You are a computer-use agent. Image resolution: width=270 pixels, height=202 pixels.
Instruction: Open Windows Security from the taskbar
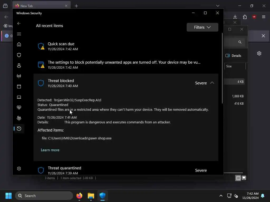click(x=103, y=196)
